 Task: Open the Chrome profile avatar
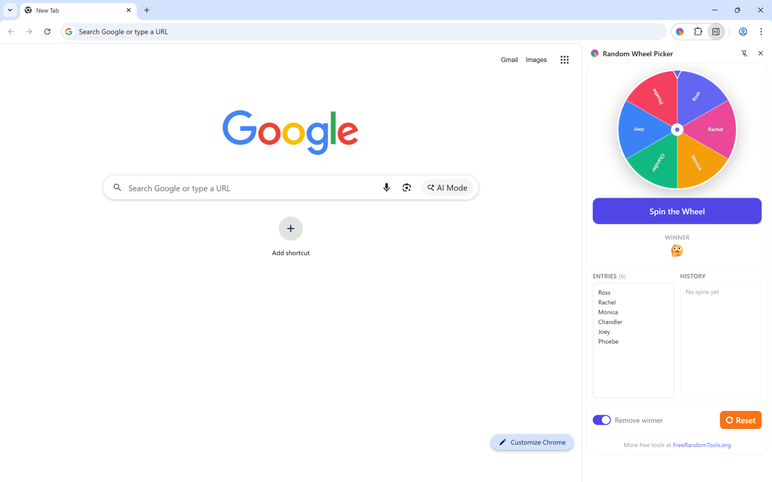click(743, 32)
